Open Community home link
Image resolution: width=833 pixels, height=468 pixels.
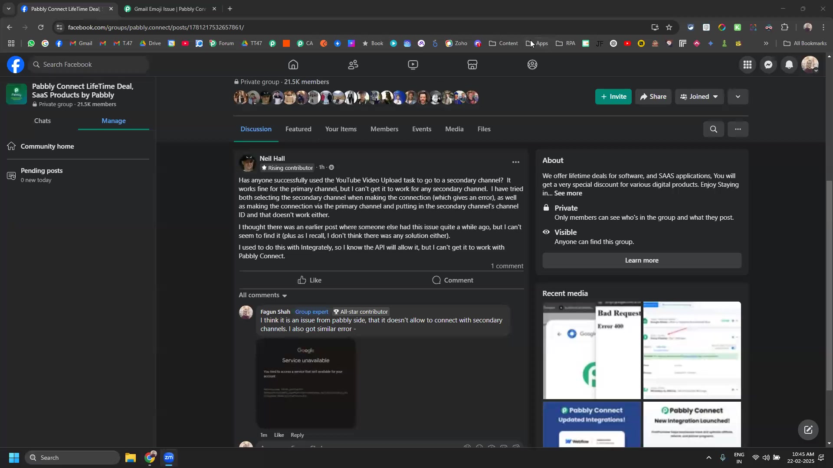(x=47, y=146)
